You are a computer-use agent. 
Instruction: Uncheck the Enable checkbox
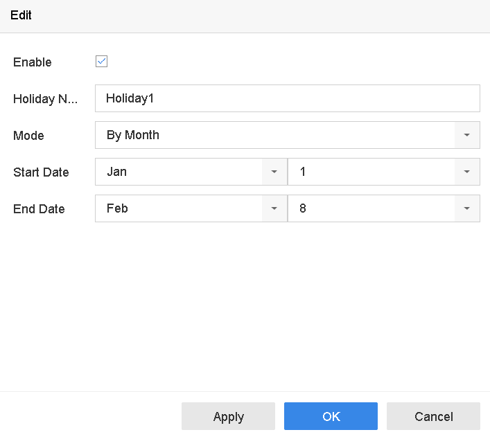point(101,61)
